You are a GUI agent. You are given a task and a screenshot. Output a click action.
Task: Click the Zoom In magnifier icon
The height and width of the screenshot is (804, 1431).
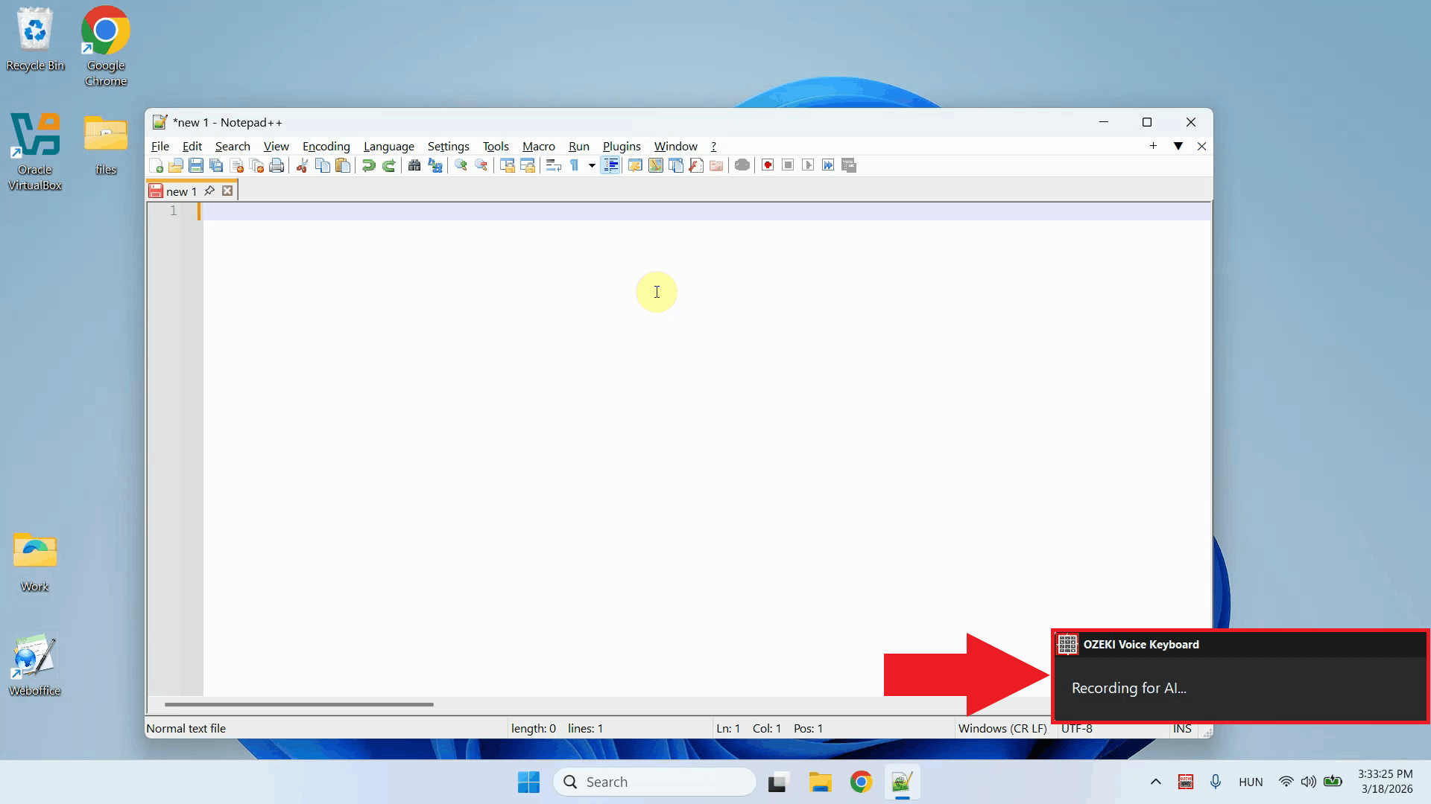pyautogui.click(x=461, y=165)
